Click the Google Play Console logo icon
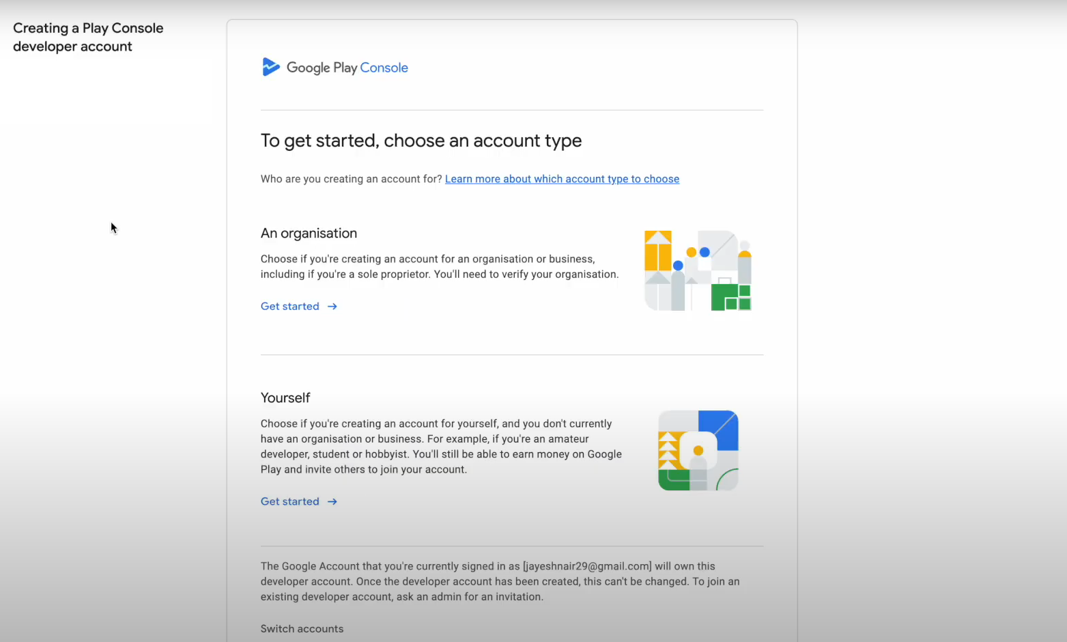Viewport: 1067px width, 642px height. coord(271,67)
